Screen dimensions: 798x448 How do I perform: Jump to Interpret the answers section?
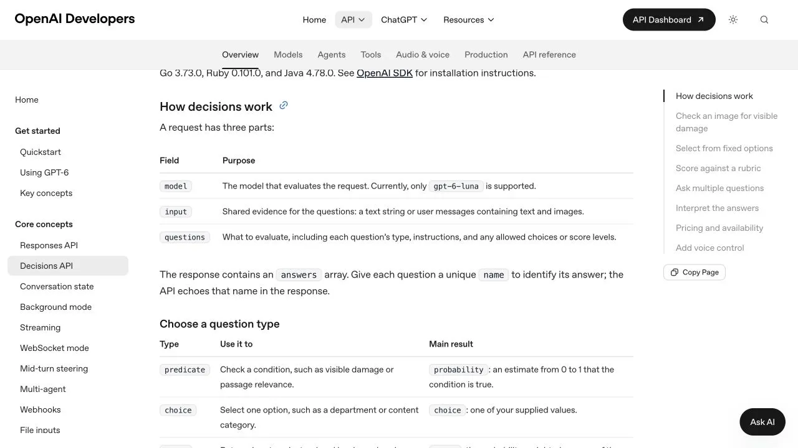(717, 208)
